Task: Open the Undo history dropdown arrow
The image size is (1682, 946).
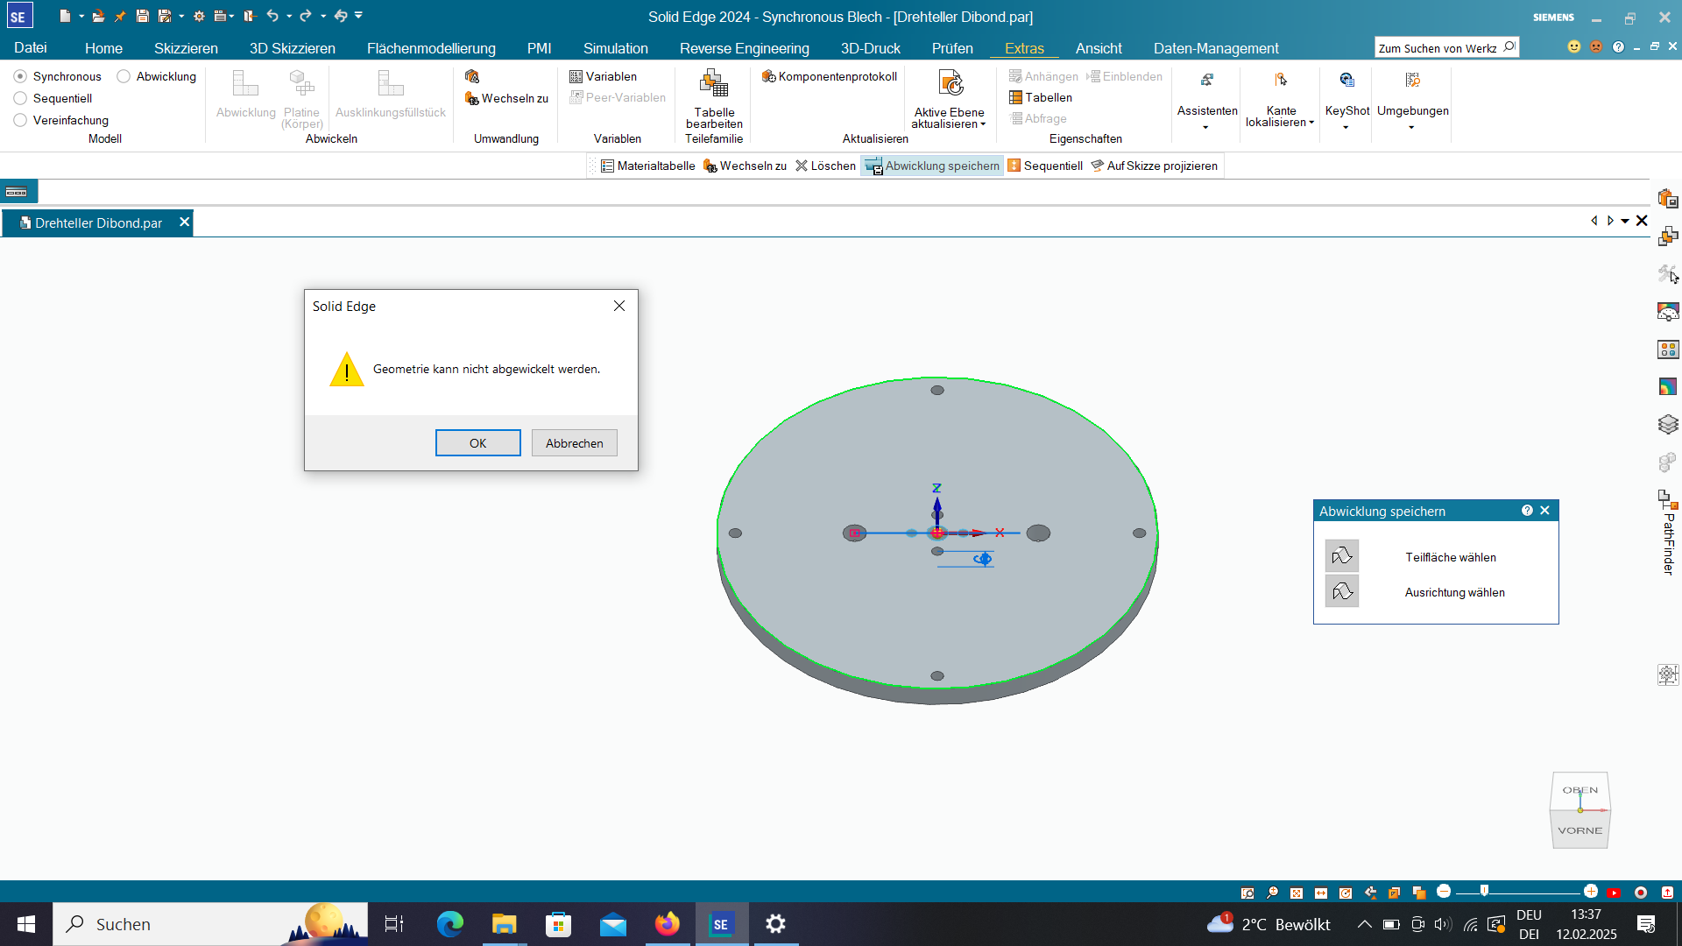Action: coord(289,16)
